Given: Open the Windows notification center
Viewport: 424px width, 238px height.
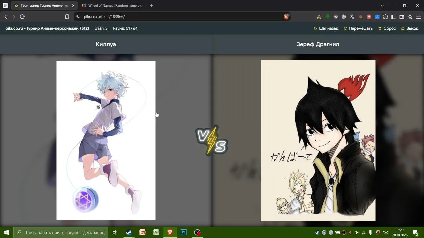Looking at the screenshot, I should [415, 232].
